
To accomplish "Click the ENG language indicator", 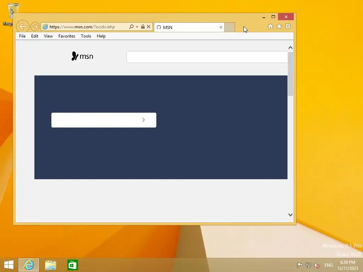I will [x=329, y=265].
